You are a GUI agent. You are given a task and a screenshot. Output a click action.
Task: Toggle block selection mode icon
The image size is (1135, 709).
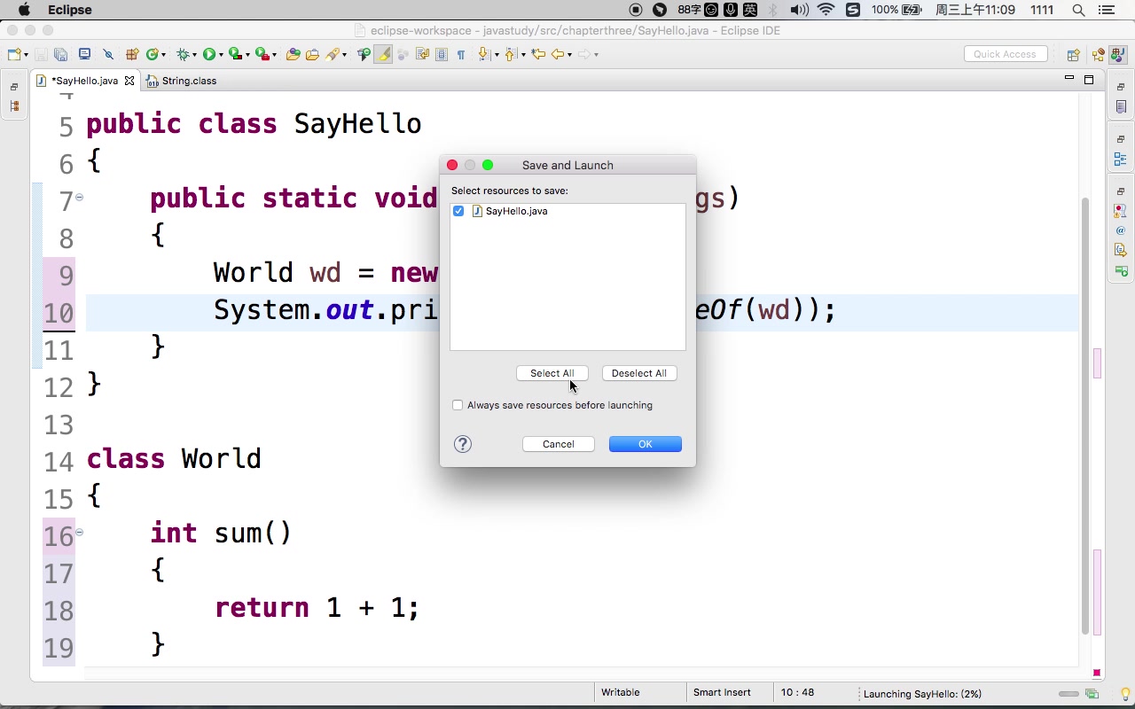point(442,54)
